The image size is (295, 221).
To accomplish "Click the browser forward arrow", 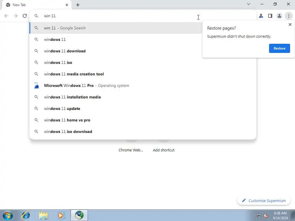I will (x=16, y=16).
